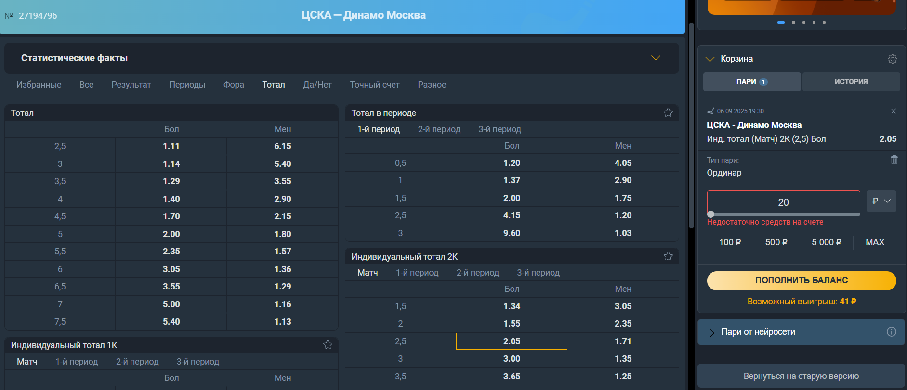Pick 1-й период total 1,5 Бол odds 2.00
This screenshot has width=907, height=390.
[512, 198]
